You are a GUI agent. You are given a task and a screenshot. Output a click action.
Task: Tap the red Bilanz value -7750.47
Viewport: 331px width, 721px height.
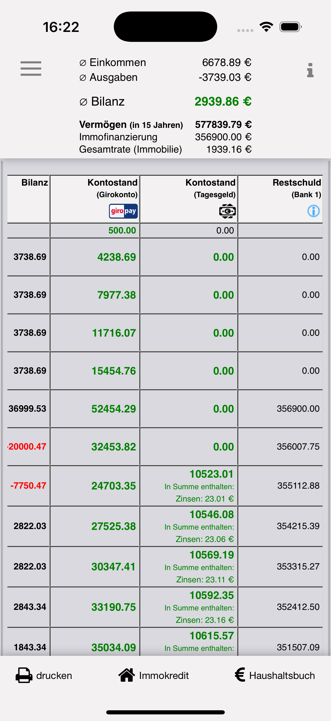pyautogui.click(x=28, y=485)
